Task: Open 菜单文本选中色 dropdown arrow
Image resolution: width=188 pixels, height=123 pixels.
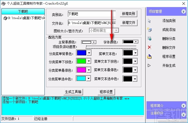Action: (x=135, y=79)
